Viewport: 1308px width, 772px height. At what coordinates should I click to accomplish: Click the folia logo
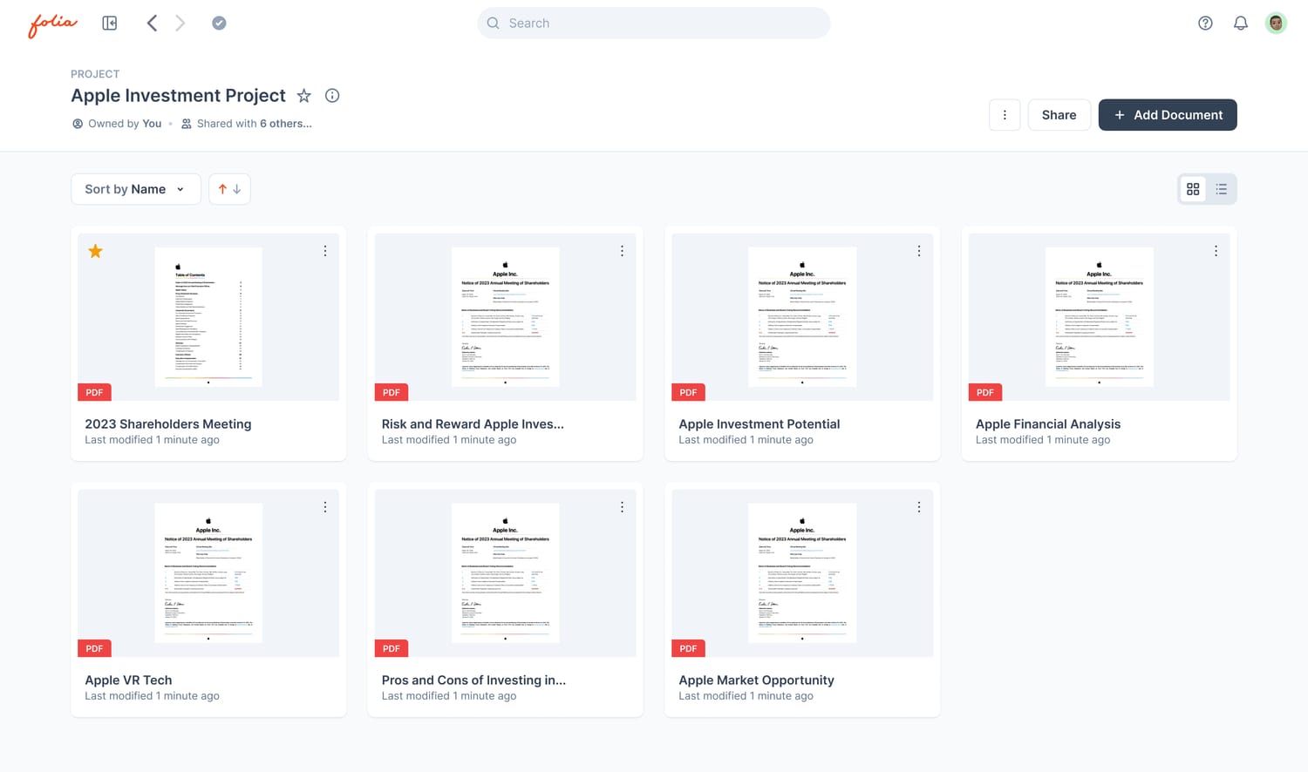pos(52,24)
